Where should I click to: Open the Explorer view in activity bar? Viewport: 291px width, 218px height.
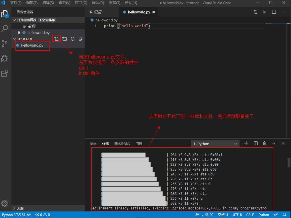tap(5, 14)
